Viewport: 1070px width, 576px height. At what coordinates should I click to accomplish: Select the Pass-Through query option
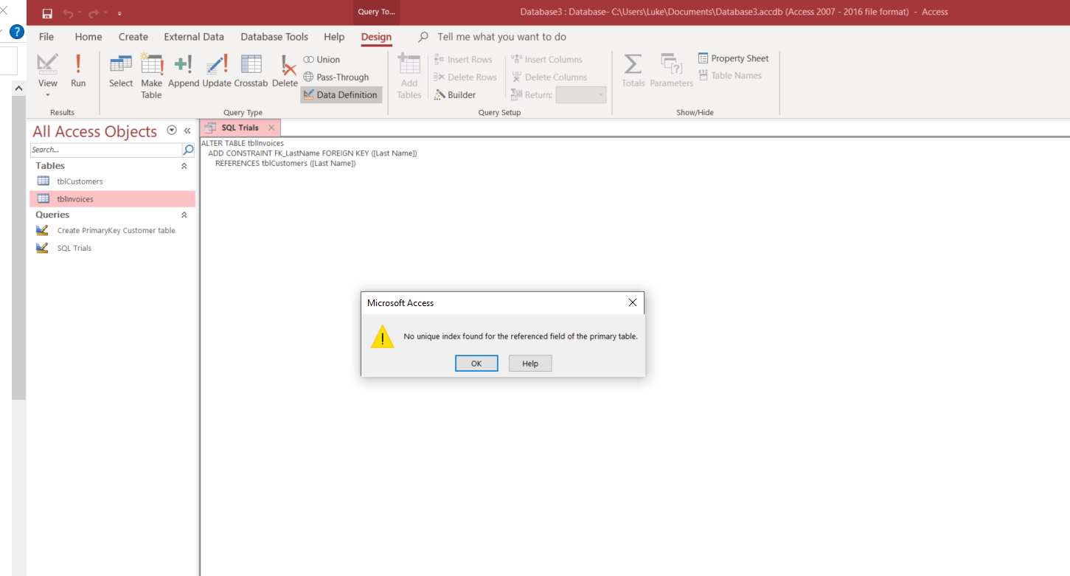pos(336,77)
